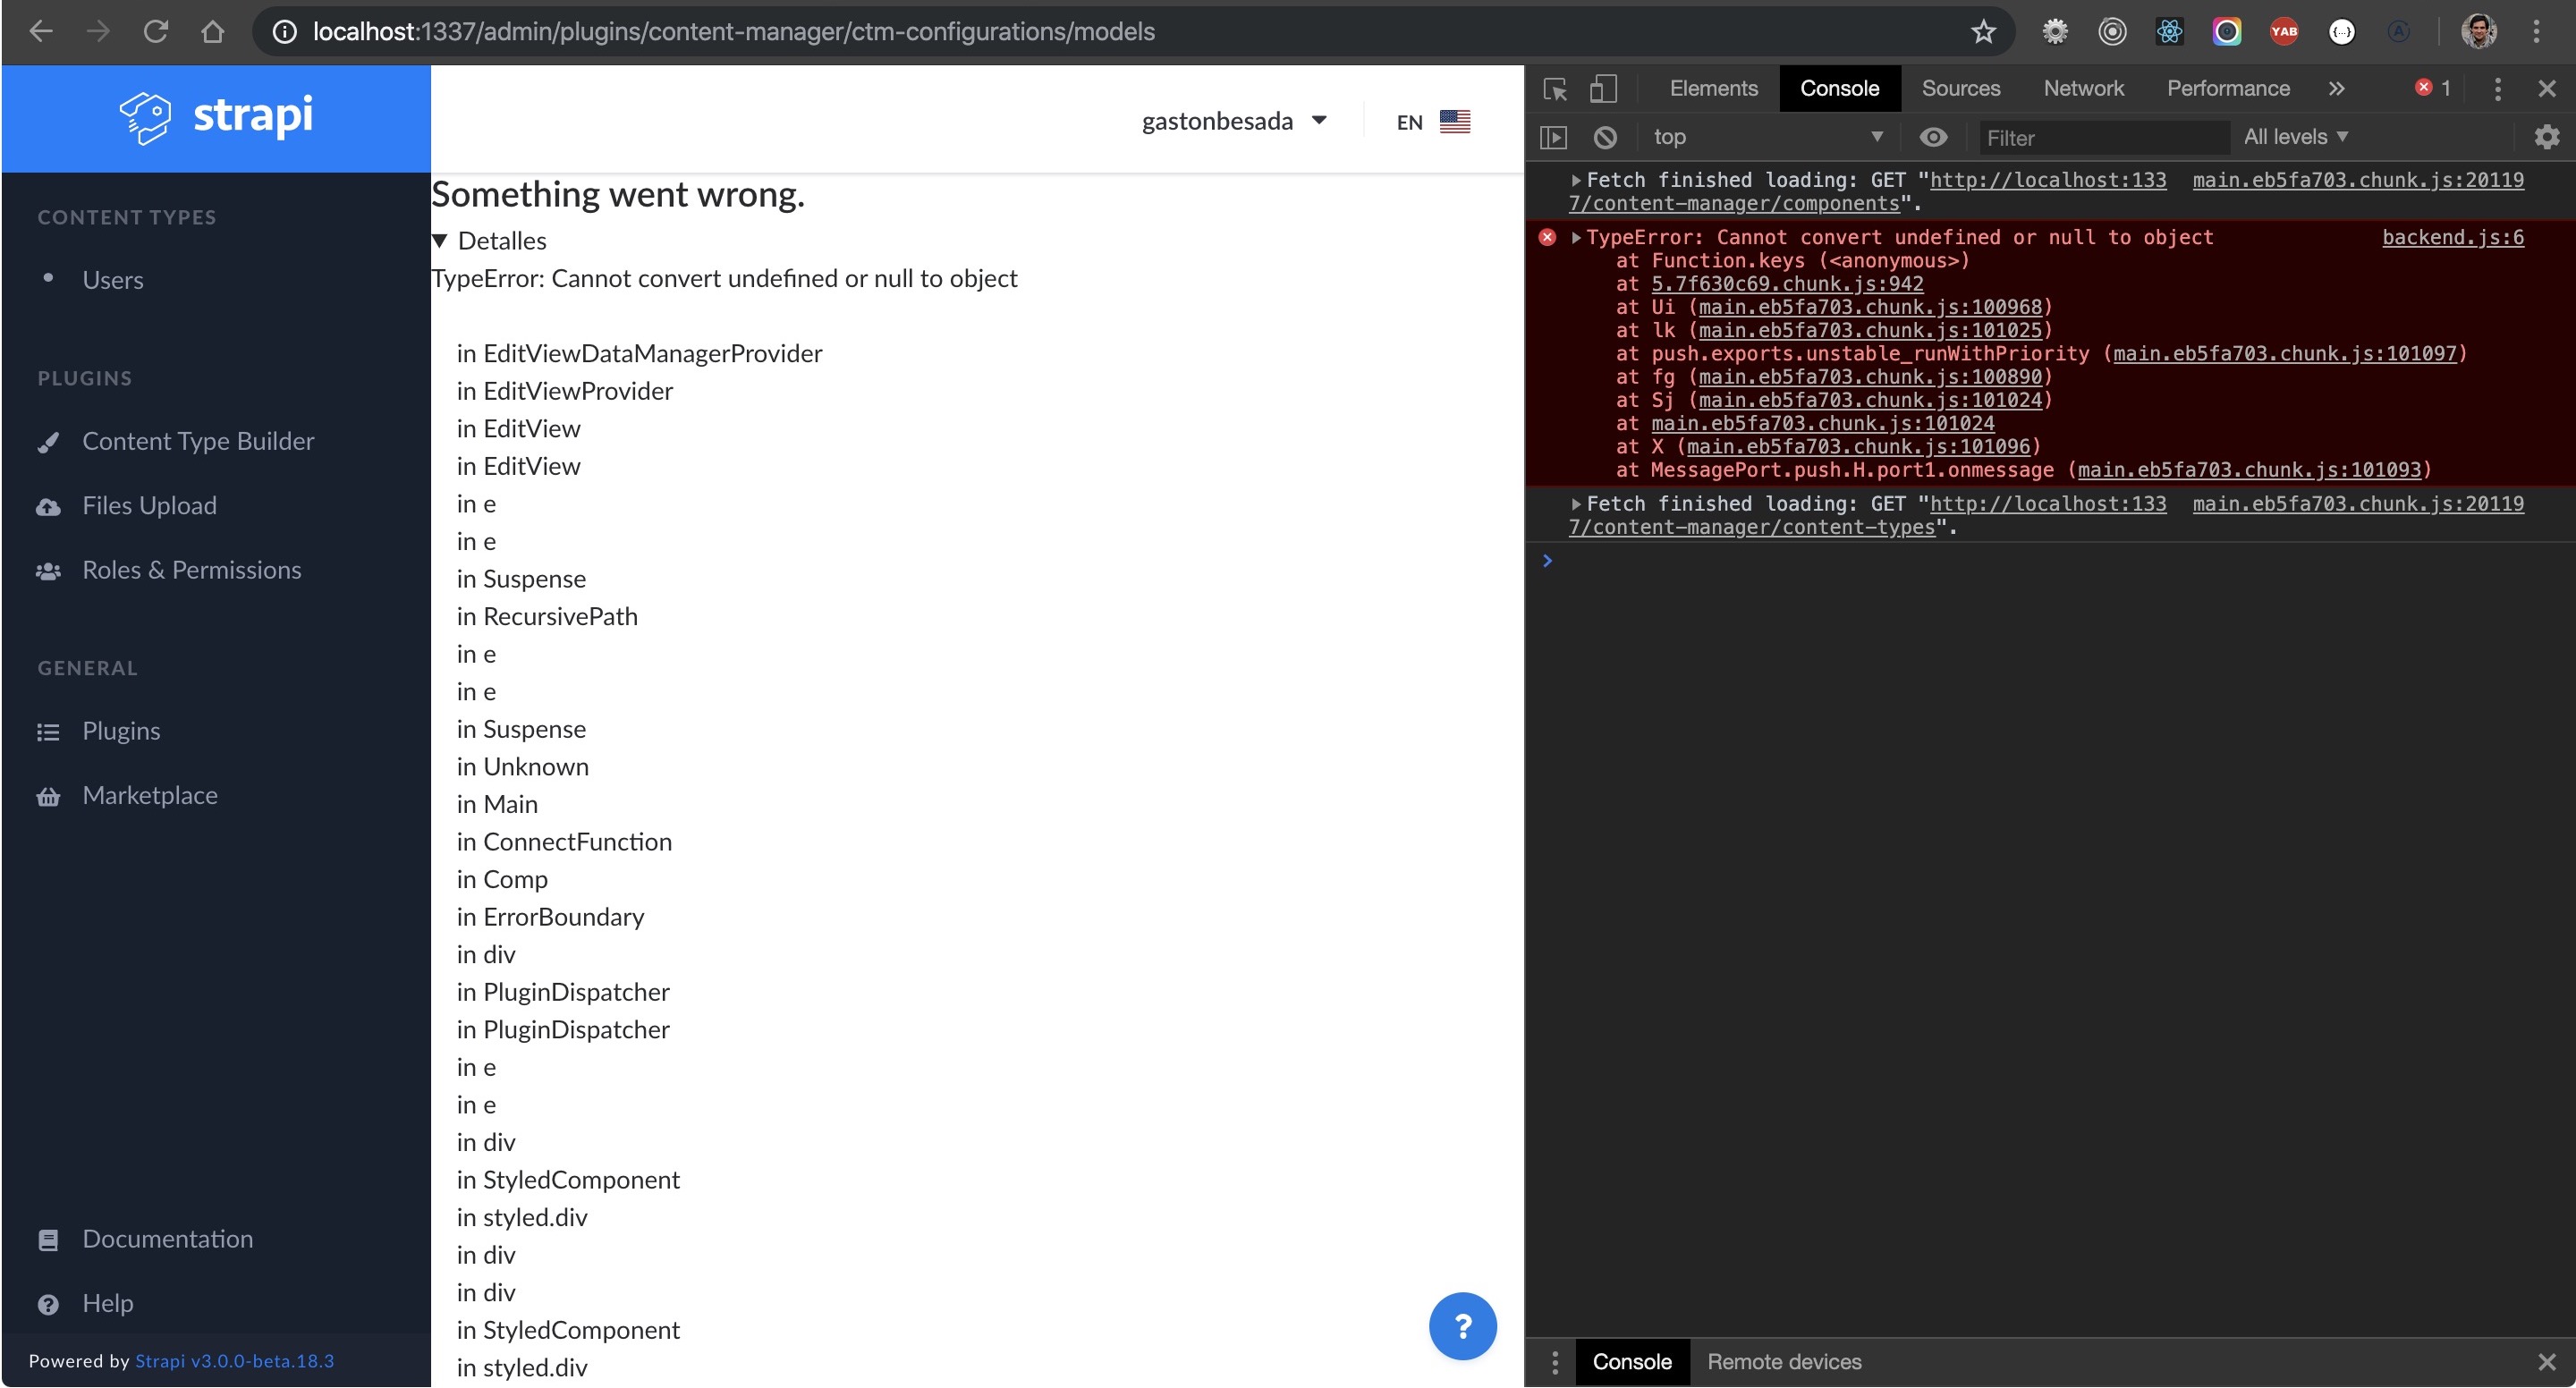The image size is (2576, 1388).
Task: Show the console sidebar panel icon
Action: coord(1553,137)
